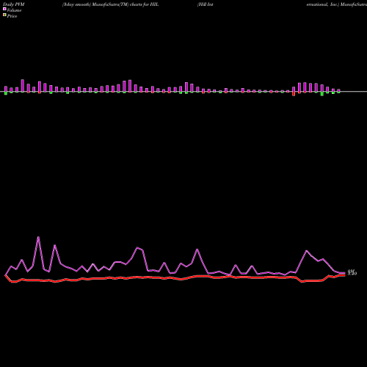Image resolution: width=367 pixels, height=367 pixels.
Task: Click the end of the red price line
Action: (344, 275)
